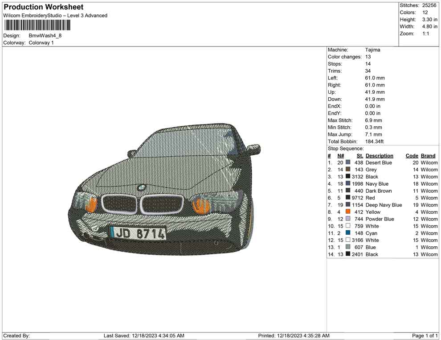The height and width of the screenshot is (340, 441).
Task: Click the Deep Navy Blue description
Action: coord(384,205)
